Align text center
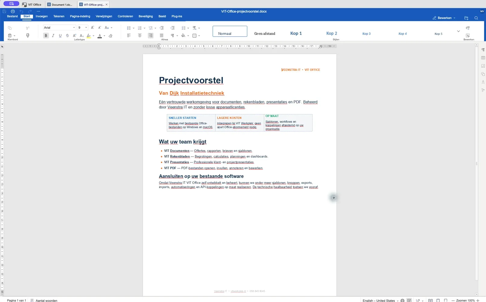Viewport: 486px width, 302px height. (140, 36)
